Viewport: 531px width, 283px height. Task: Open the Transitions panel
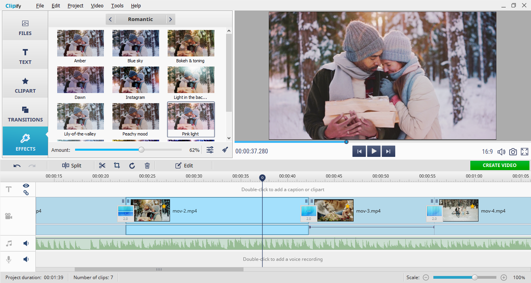25,112
